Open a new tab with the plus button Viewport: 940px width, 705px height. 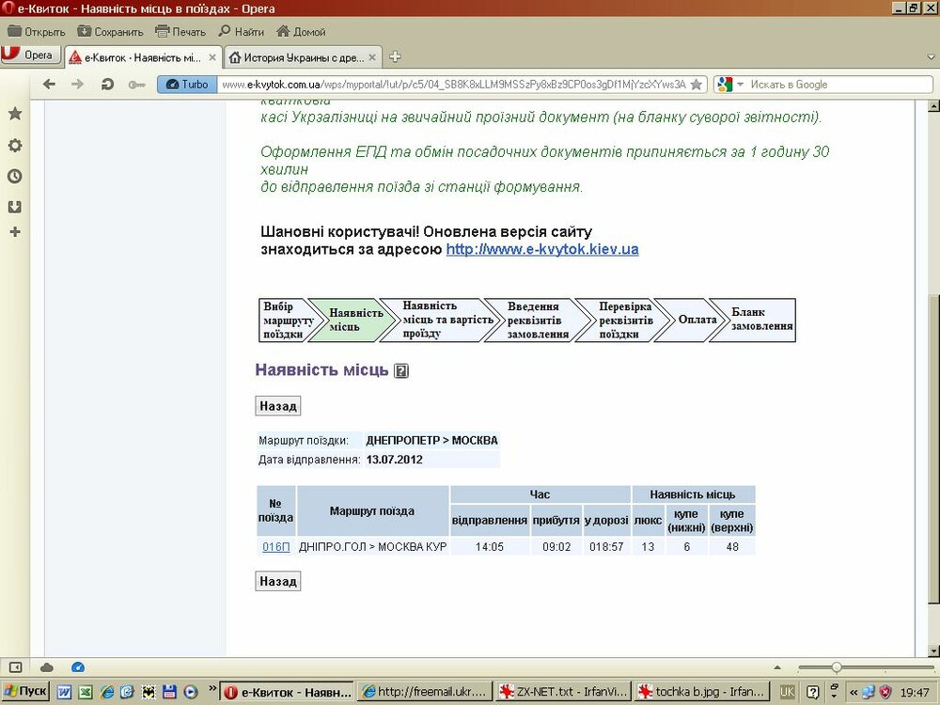point(395,56)
